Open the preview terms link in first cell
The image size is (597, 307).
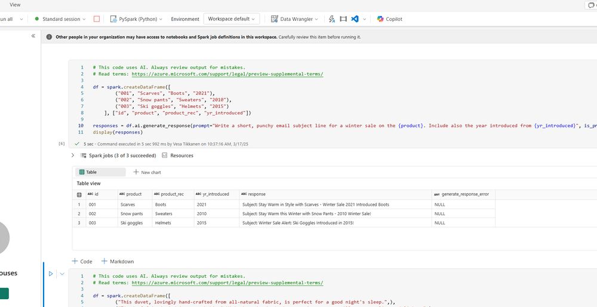click(227, 74)
